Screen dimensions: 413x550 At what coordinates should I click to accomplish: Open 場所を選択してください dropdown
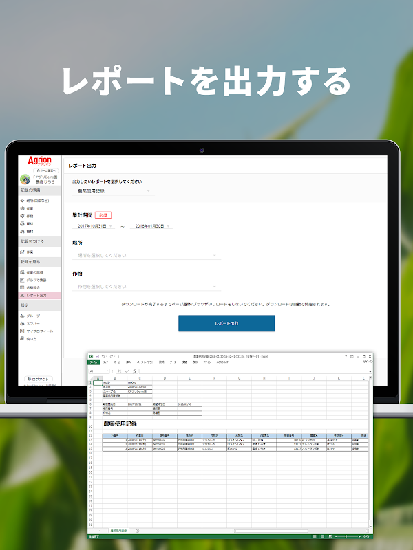[x=147, y=255]
